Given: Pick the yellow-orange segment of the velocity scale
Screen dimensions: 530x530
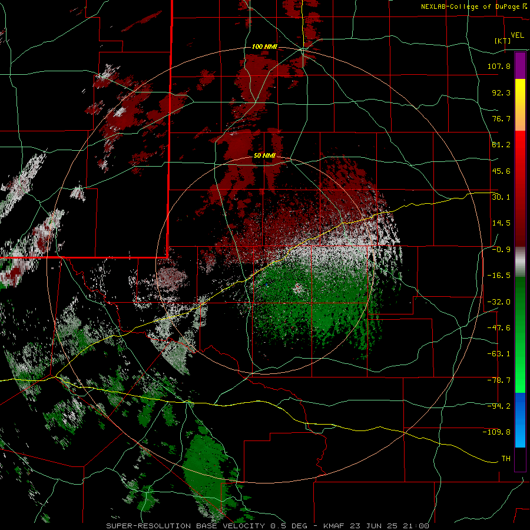Looking at the screenshot, I should tap(520, 105).
